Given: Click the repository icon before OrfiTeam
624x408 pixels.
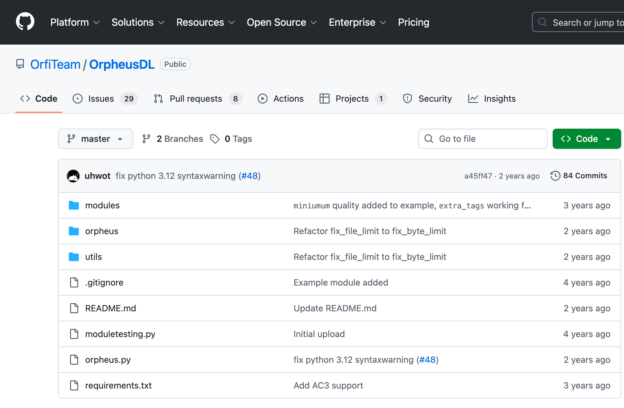Looking at the screenshot, I should click(x=20, y=64).
